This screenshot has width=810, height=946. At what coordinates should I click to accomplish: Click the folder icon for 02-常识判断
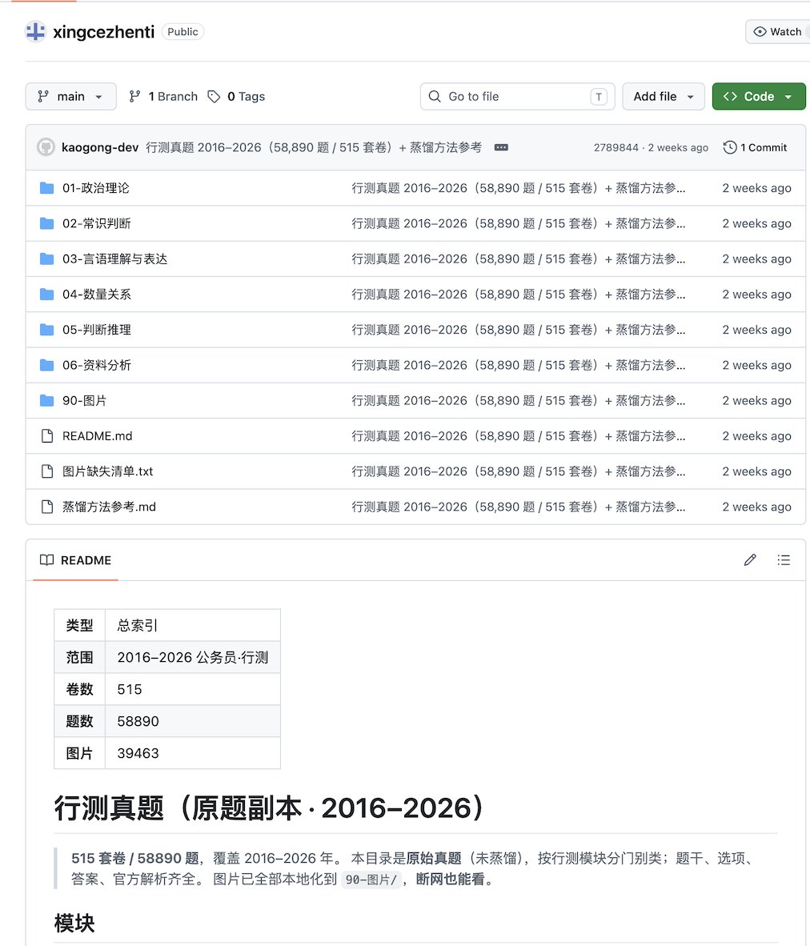pyautogui.click(x=46, y=224)
